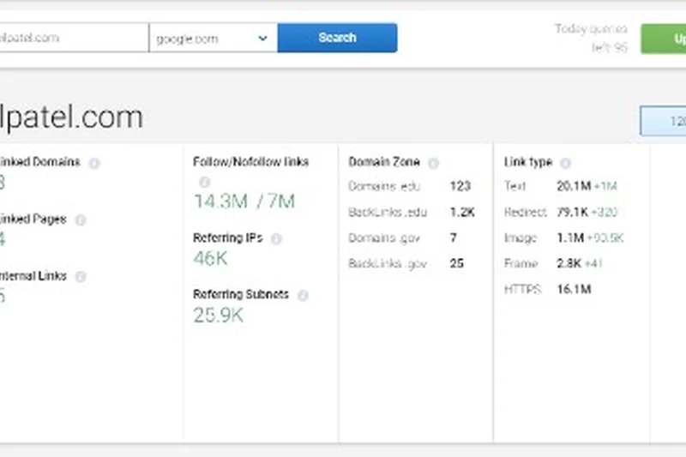Viewport: 686px width, 457px height.
Task: Open the info icon under Follow/Nofollow links
Action: click(x=204, y=182)
